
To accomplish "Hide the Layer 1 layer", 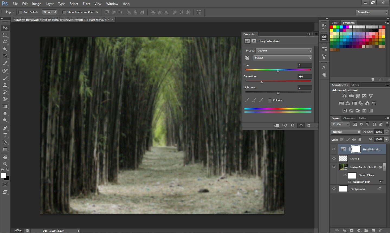I will 334,159.
